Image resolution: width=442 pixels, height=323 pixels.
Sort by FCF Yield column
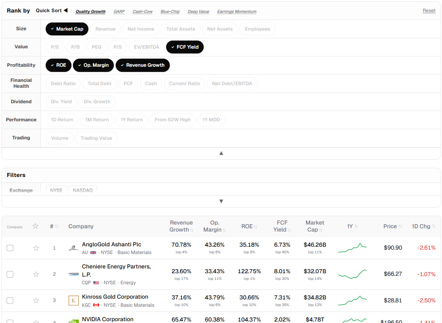coord(282,226)
